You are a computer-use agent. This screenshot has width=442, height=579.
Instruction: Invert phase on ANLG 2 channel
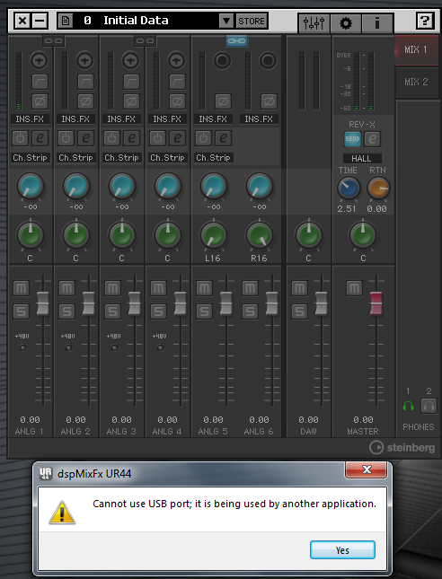point(85,101)
